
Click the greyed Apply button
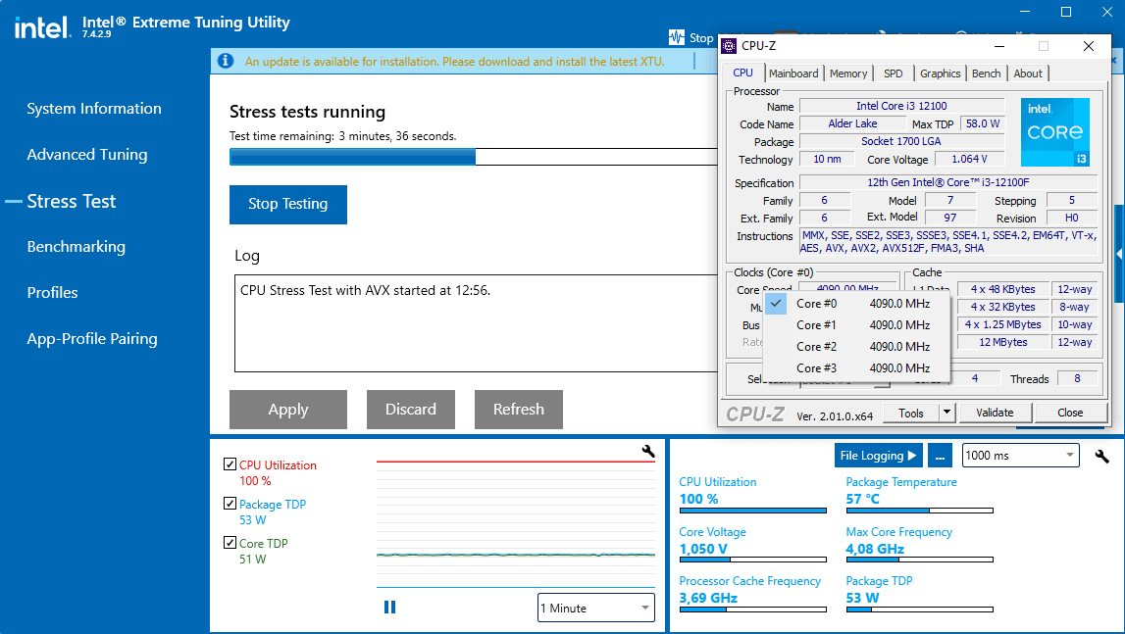tap(287, 410)
